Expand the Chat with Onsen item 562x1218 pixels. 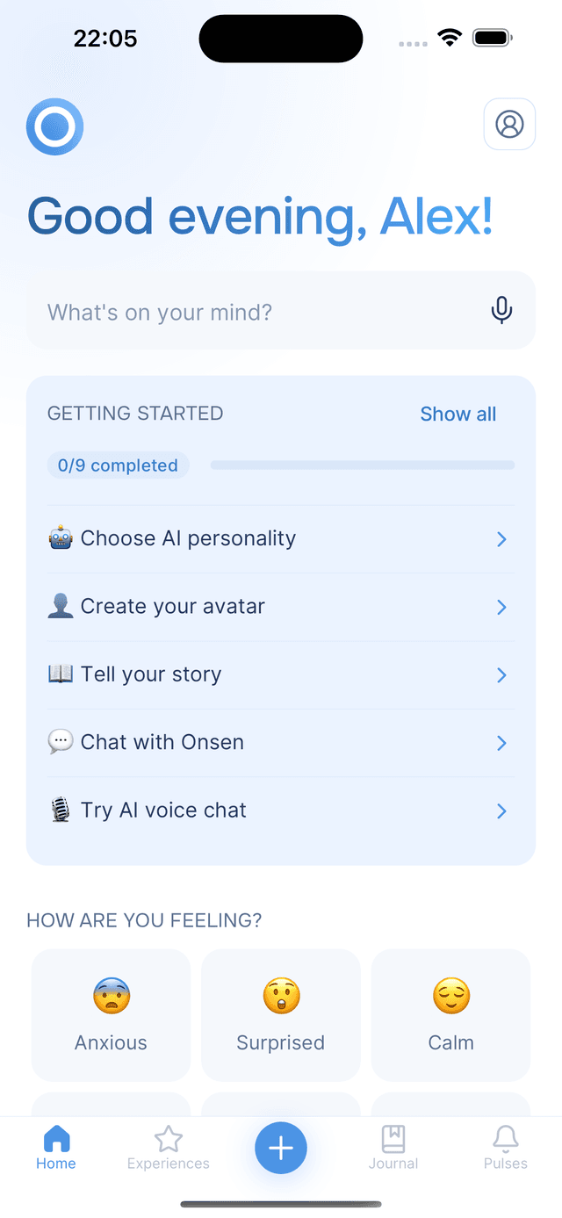(x=501, y=743)
